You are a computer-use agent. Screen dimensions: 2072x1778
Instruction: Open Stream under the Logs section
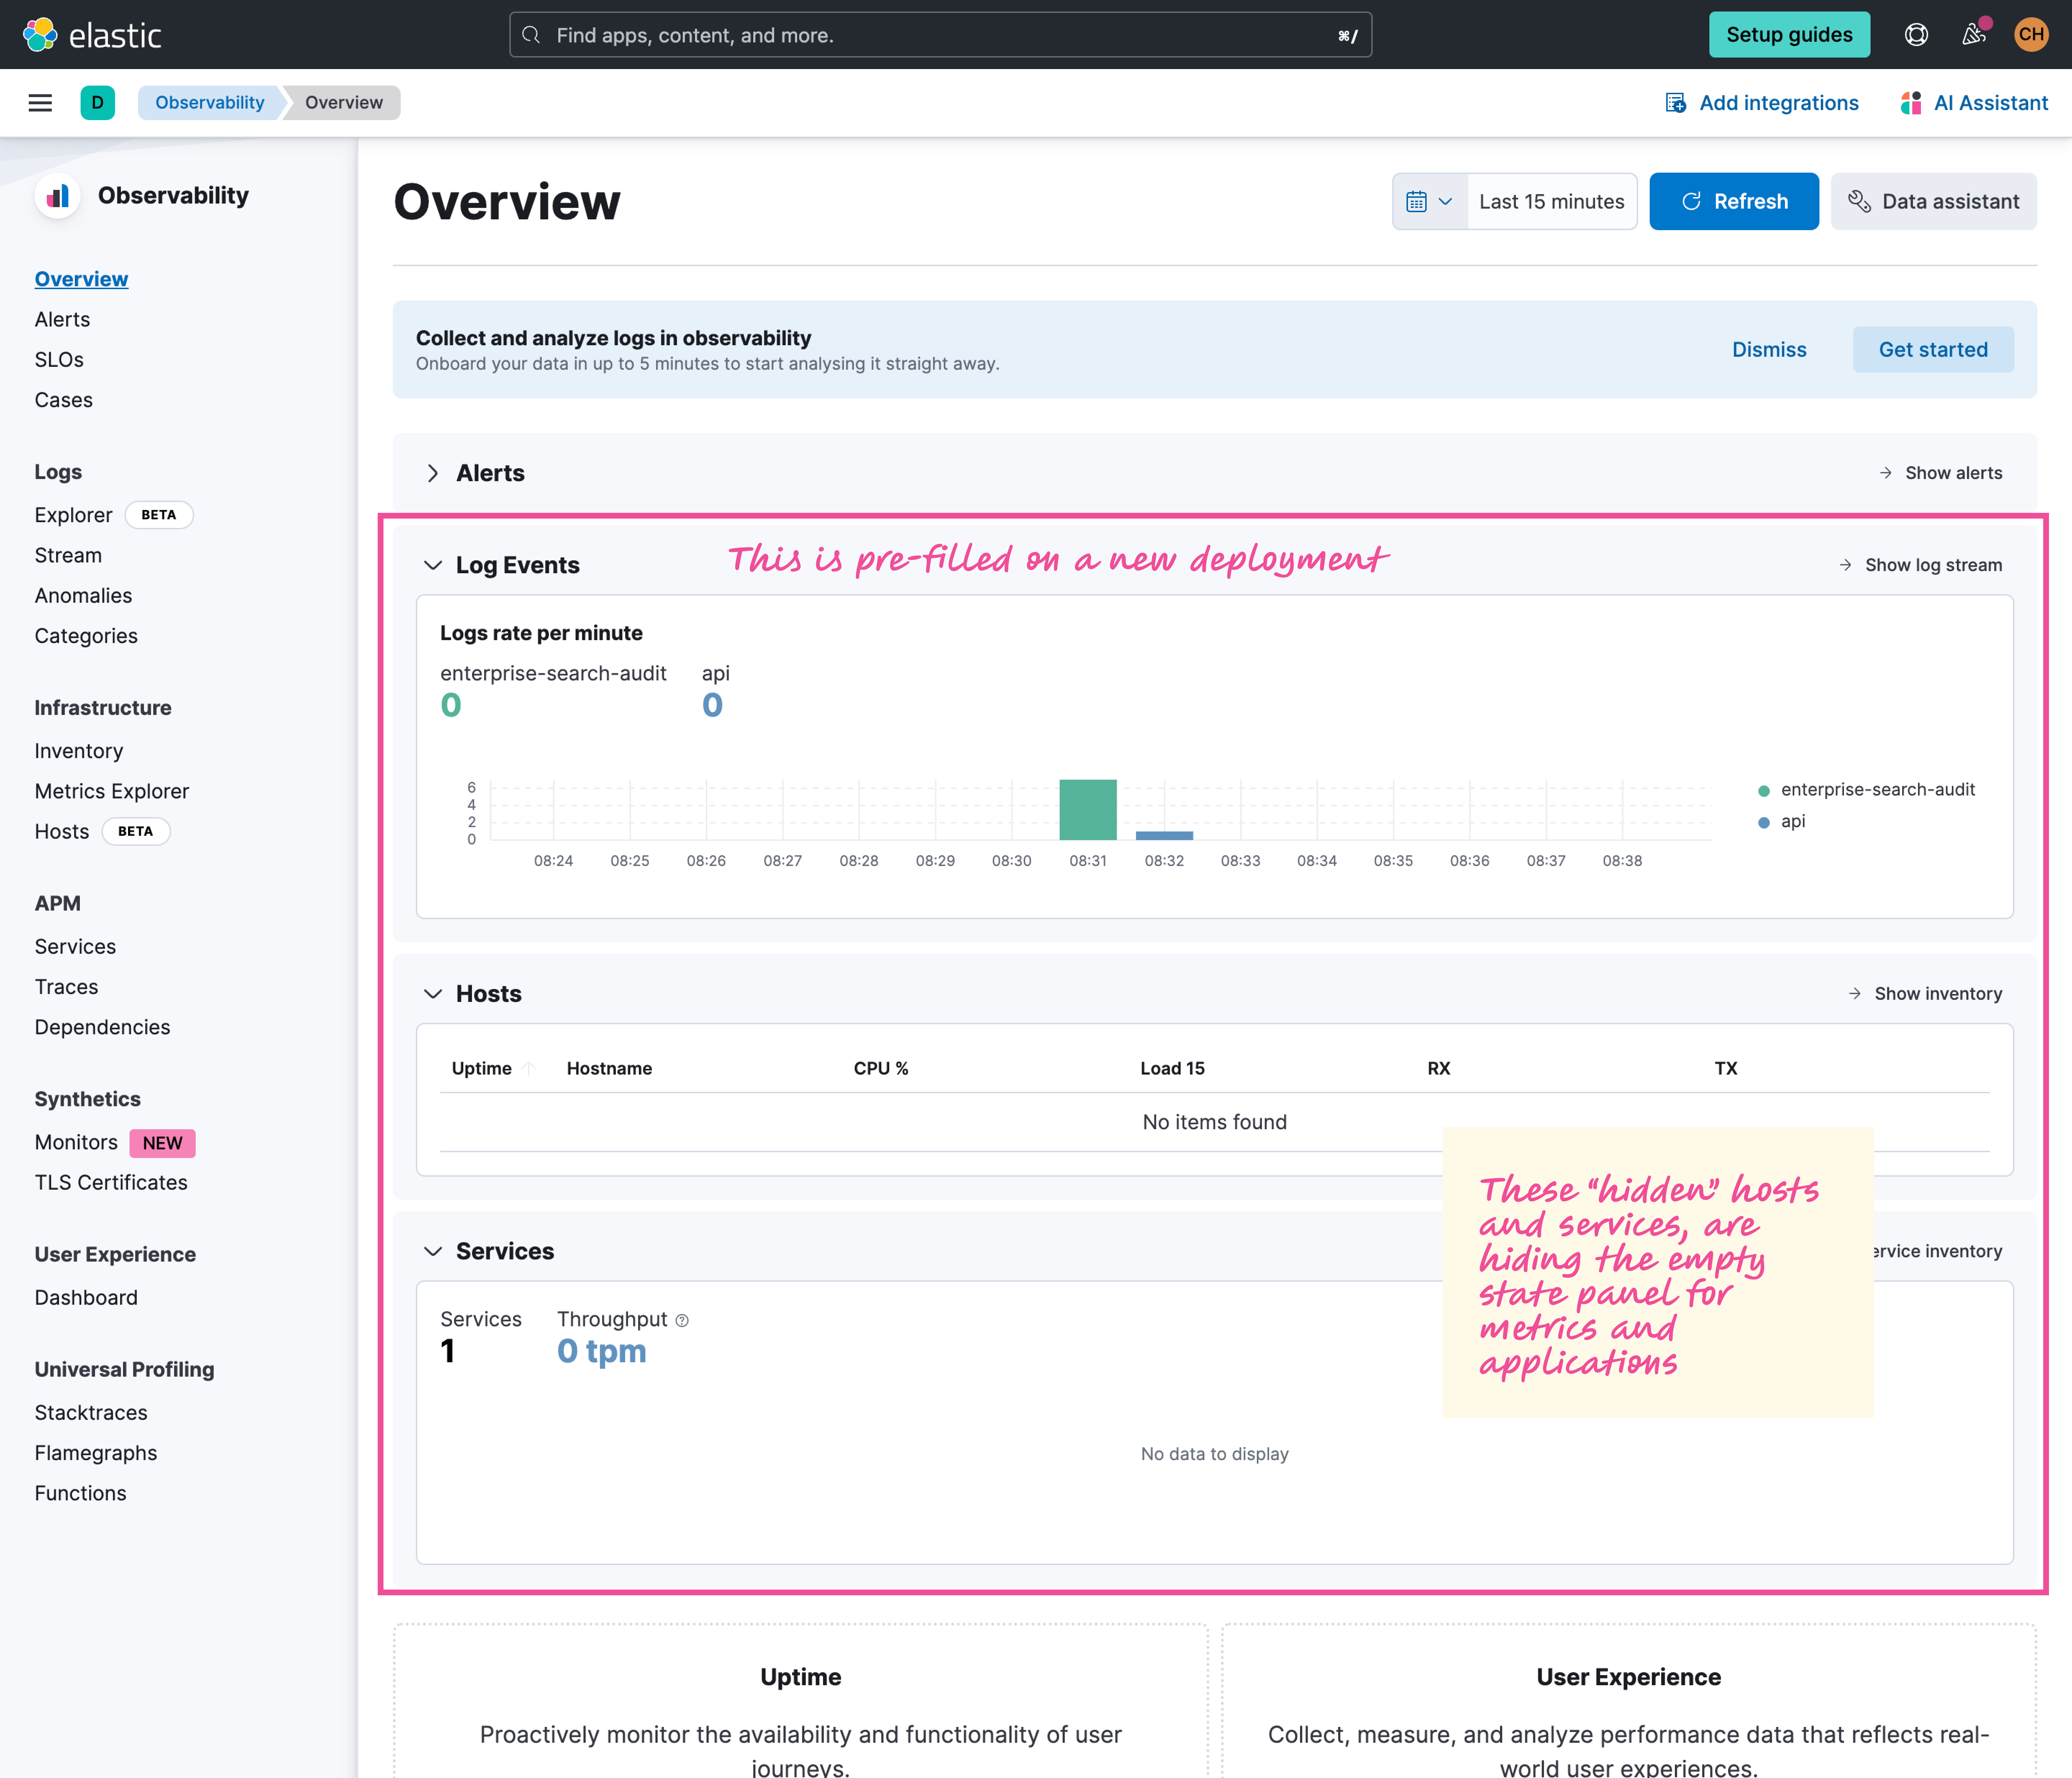click(68, 555)
